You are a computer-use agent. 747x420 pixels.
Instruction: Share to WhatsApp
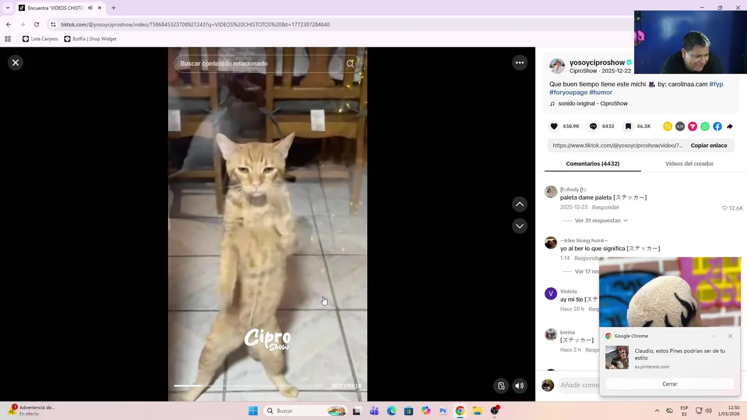pos(705,126)
